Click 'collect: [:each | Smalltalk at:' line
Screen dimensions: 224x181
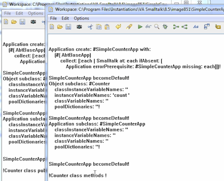[x=112, y=61]
